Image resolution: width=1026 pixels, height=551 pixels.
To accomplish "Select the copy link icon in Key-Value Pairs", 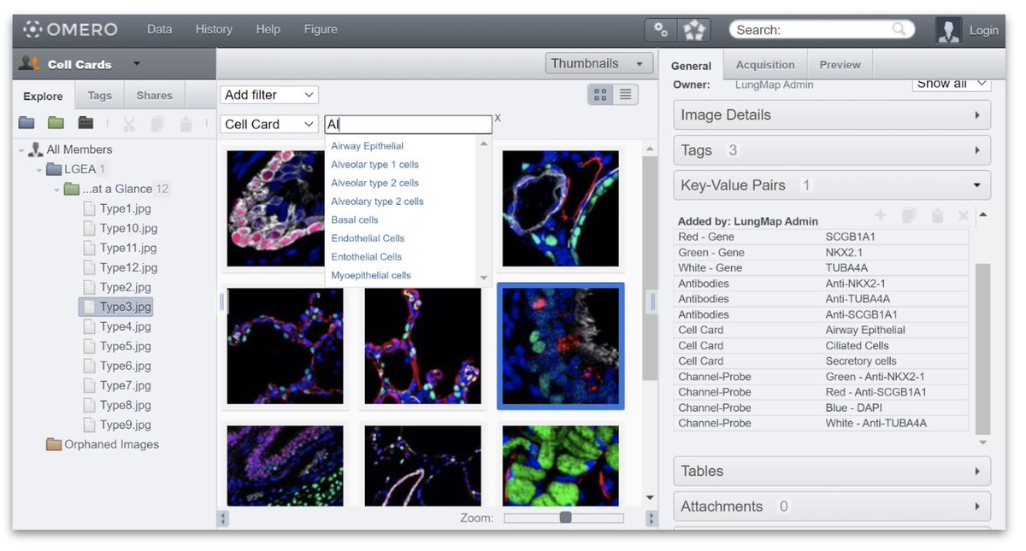I will [x=908, y=215].
